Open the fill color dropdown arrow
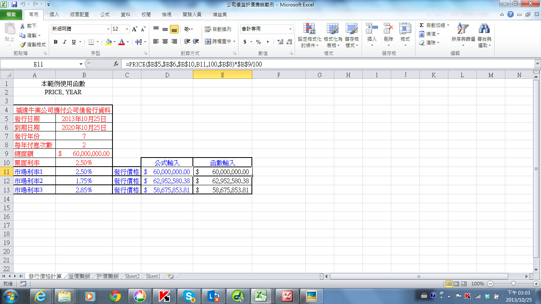 (x=114, y=42)
